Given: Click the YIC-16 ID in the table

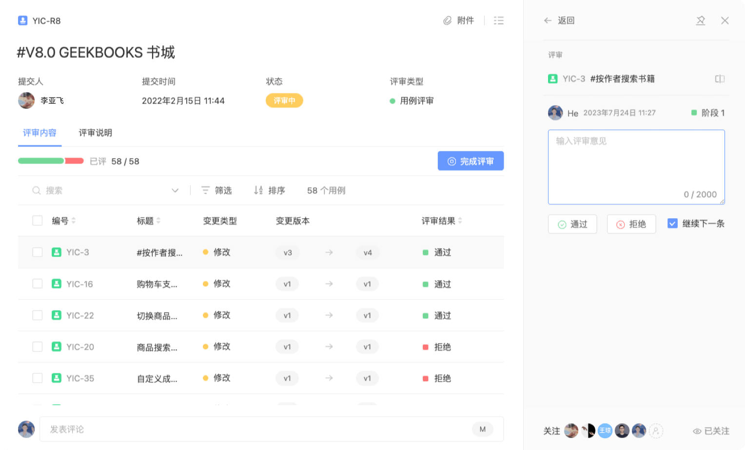Looking at the screenshot, I should [79, 284].
